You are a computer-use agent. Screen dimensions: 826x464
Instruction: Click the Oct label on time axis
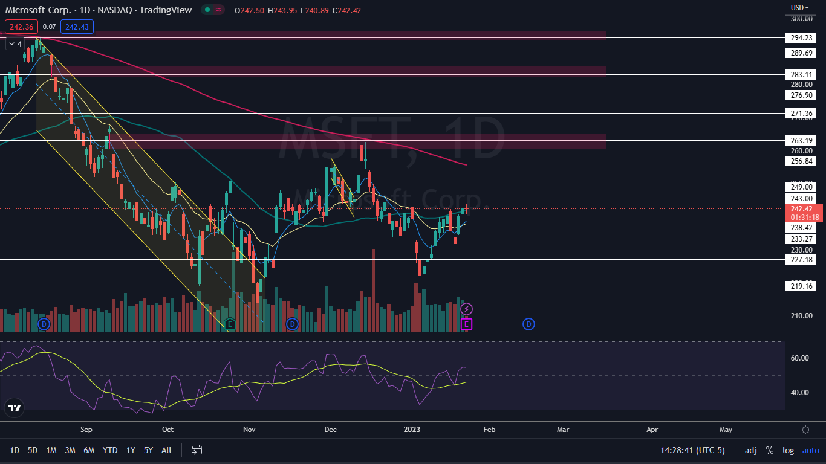(x=167, y=430)
